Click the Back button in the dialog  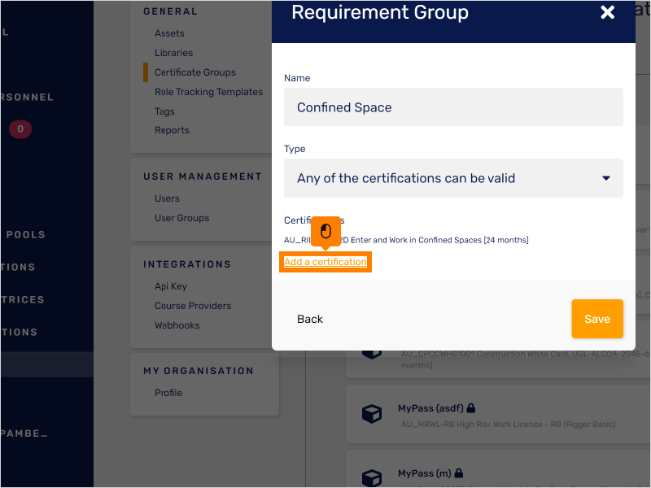[x=310, y=319]
